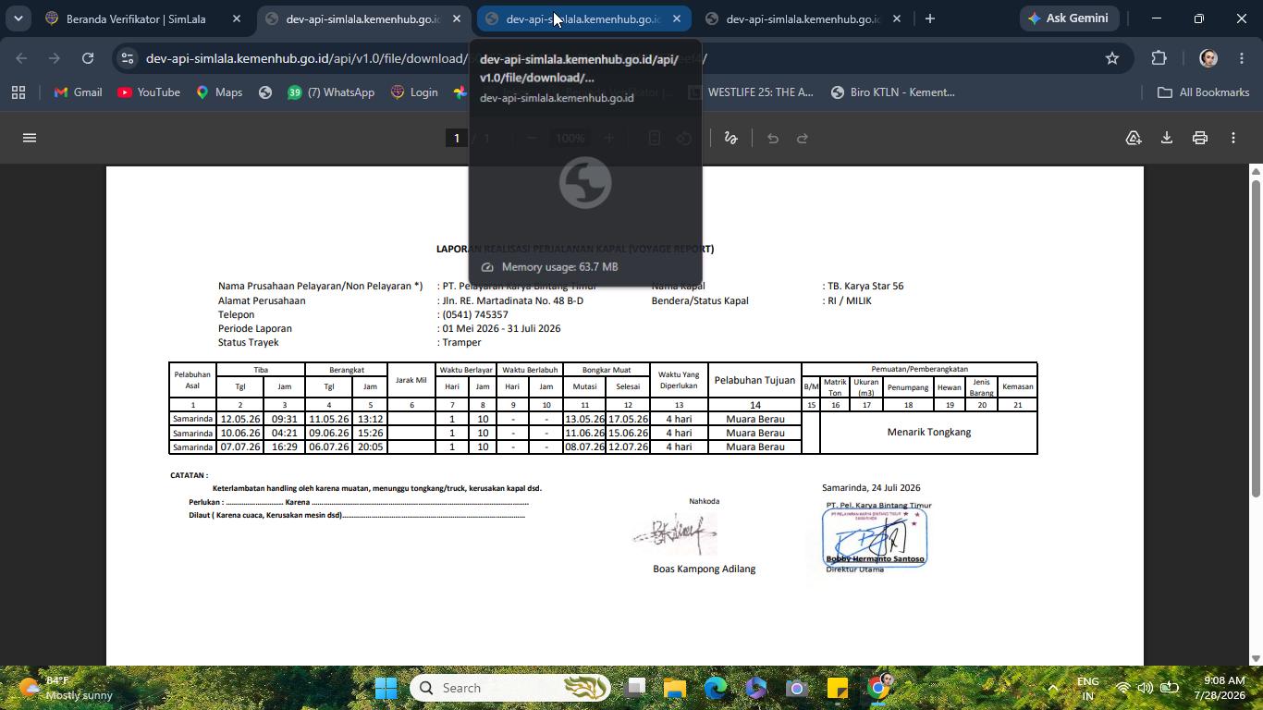Activate the PDF draw annotation tool
1263x710 pixels.
[730, 138]
